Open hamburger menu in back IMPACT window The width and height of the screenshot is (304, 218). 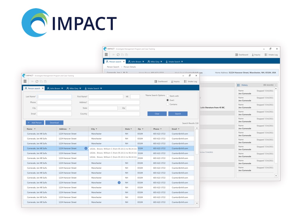(106, 55)
